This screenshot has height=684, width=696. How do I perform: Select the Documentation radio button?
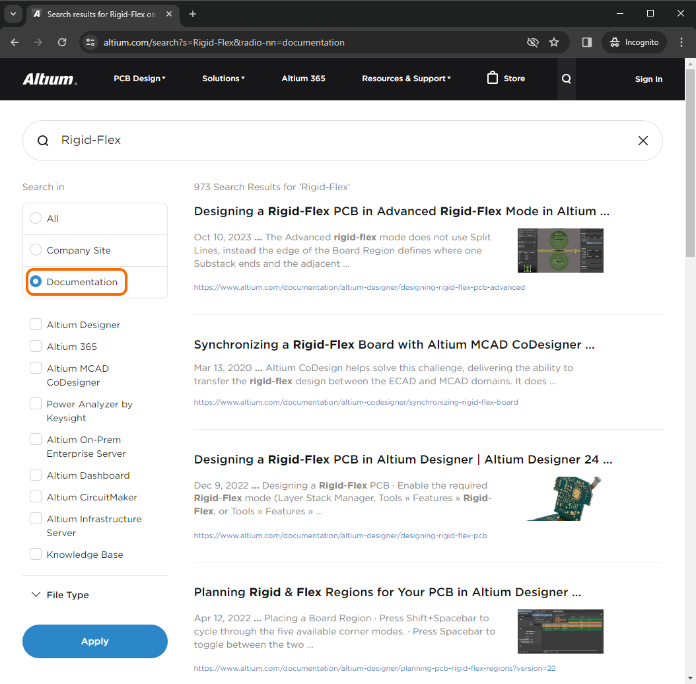[x=36, y=282]
